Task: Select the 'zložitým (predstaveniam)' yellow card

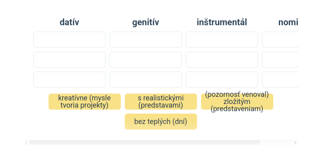Action: click(237, 102)
